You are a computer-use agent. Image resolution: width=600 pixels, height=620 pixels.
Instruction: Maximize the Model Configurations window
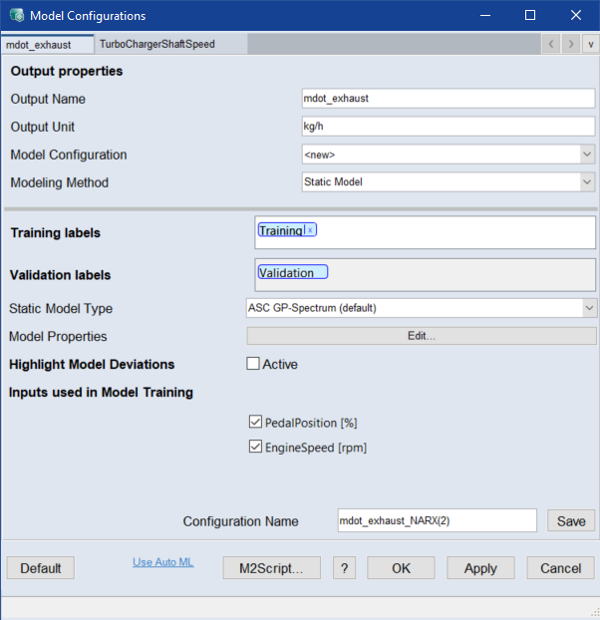pos(530,15)
